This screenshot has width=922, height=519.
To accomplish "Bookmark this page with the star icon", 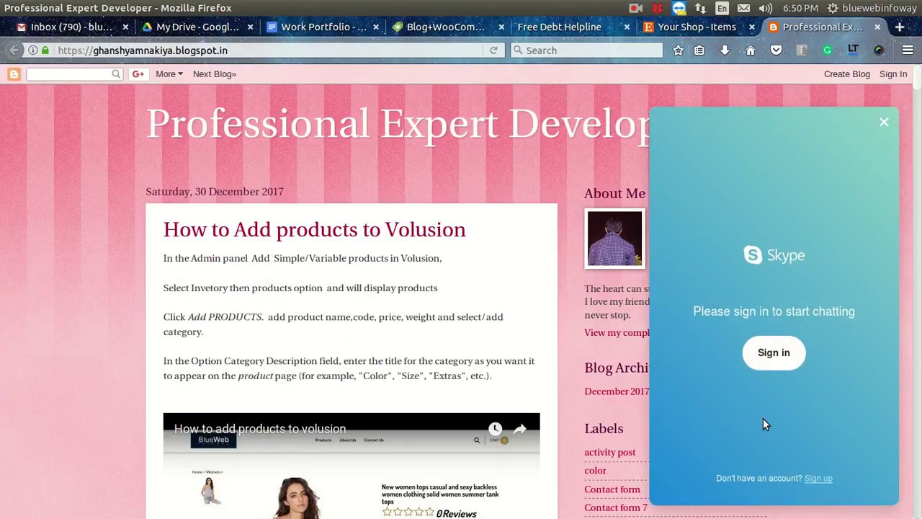I will click(678, 50).
